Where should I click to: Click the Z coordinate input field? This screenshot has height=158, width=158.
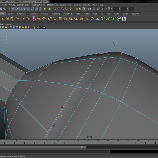(131, 9)
